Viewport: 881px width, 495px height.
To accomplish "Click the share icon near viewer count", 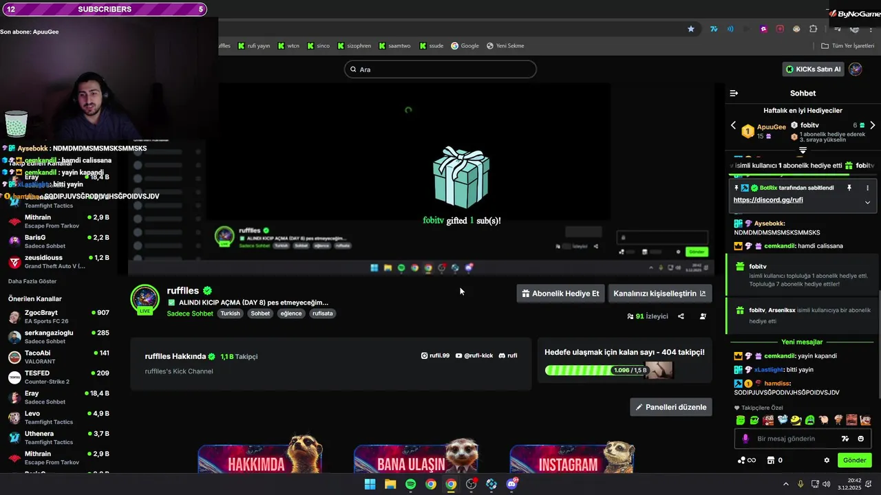I will (681, 316).
